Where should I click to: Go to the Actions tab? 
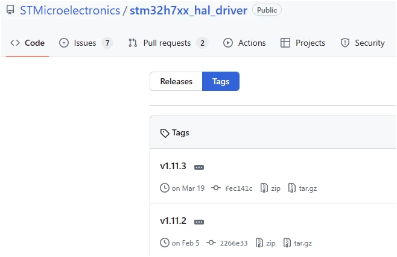point(244,43)
